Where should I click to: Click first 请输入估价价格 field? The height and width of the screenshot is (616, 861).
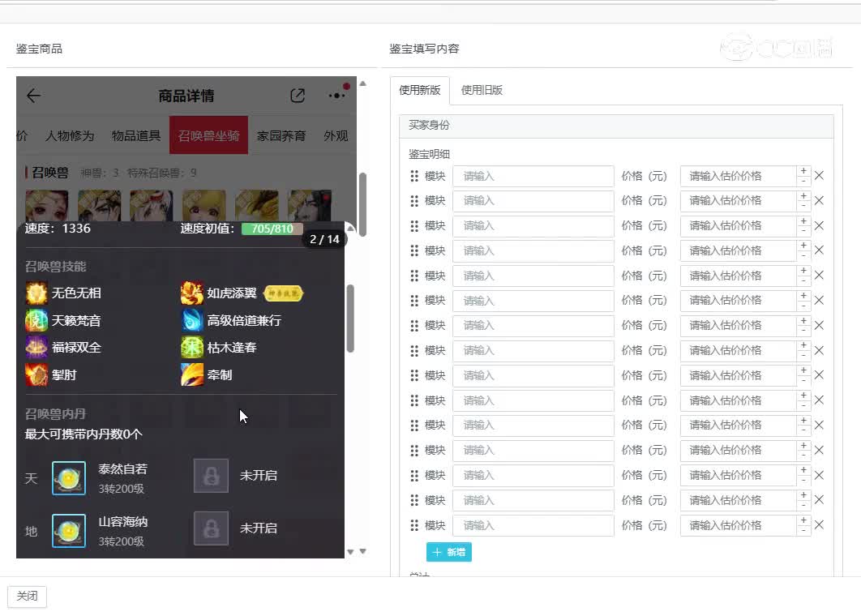point(739,176)
